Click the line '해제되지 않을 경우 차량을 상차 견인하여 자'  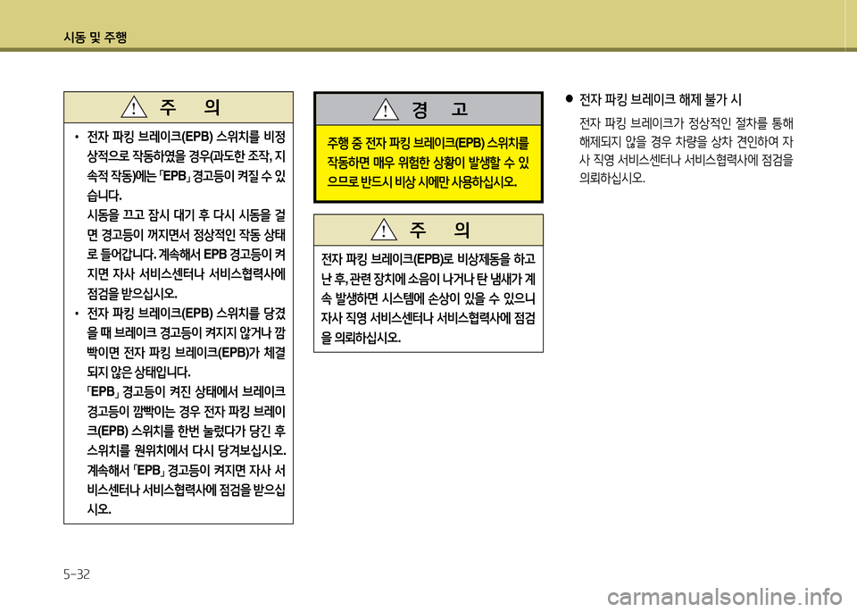pos(686,142)
